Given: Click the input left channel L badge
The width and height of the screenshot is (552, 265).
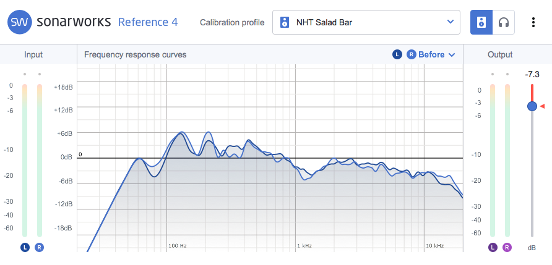Looking at the screenshot, I should coord(25,247).
